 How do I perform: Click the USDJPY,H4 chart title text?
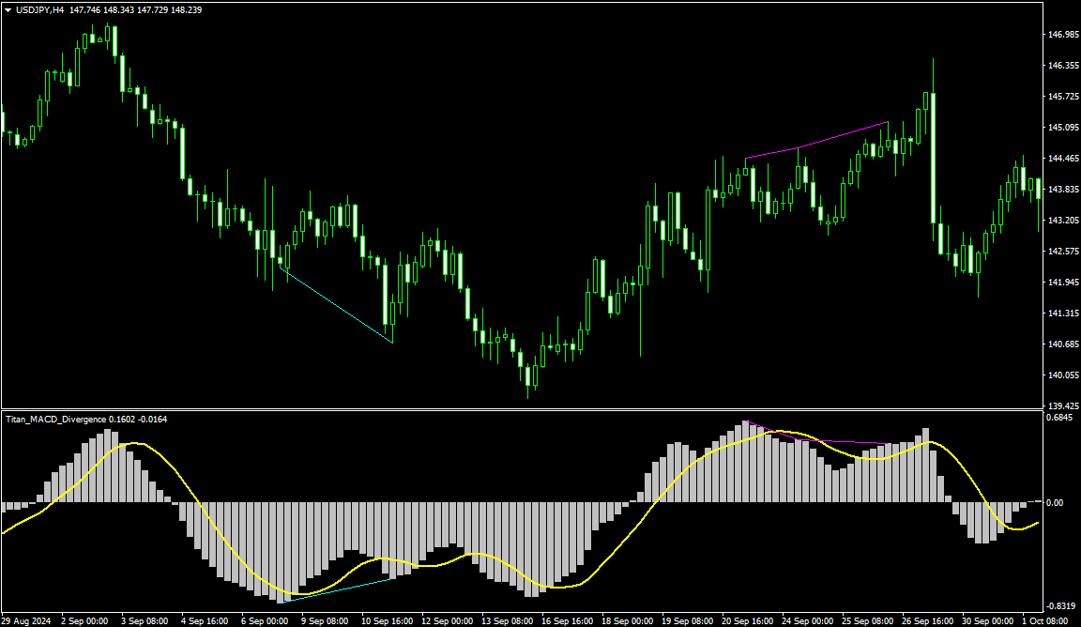[39, 9]
